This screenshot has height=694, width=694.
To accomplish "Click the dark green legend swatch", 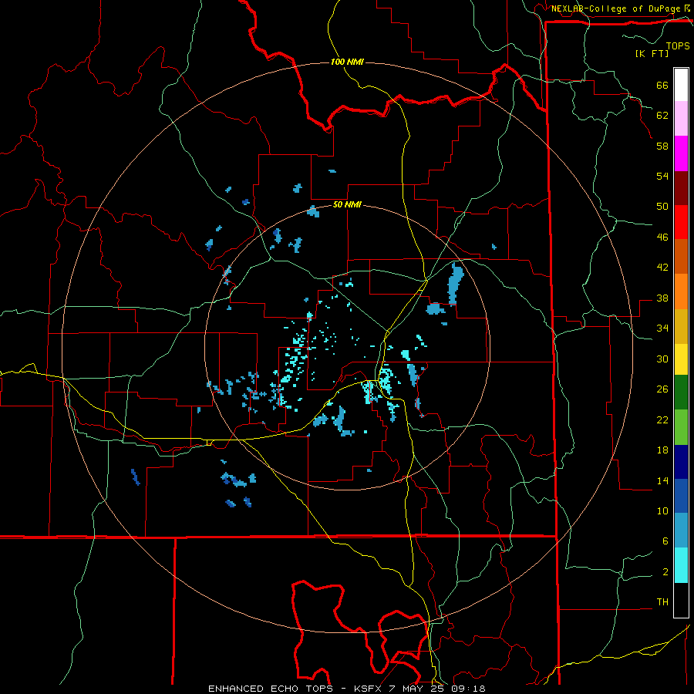I will 681,392.
